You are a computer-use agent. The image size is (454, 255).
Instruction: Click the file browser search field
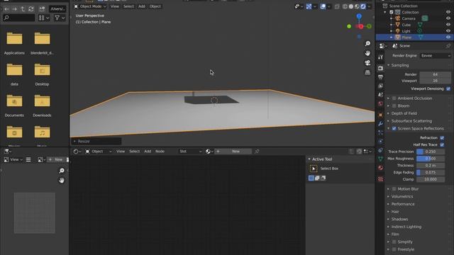click(x=19, y=18)
